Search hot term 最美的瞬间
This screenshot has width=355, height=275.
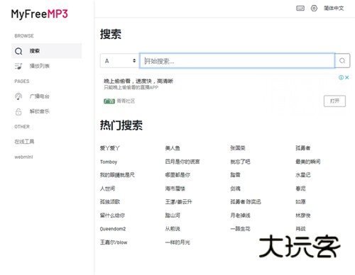pyautogui.click(x=308, y=162)
